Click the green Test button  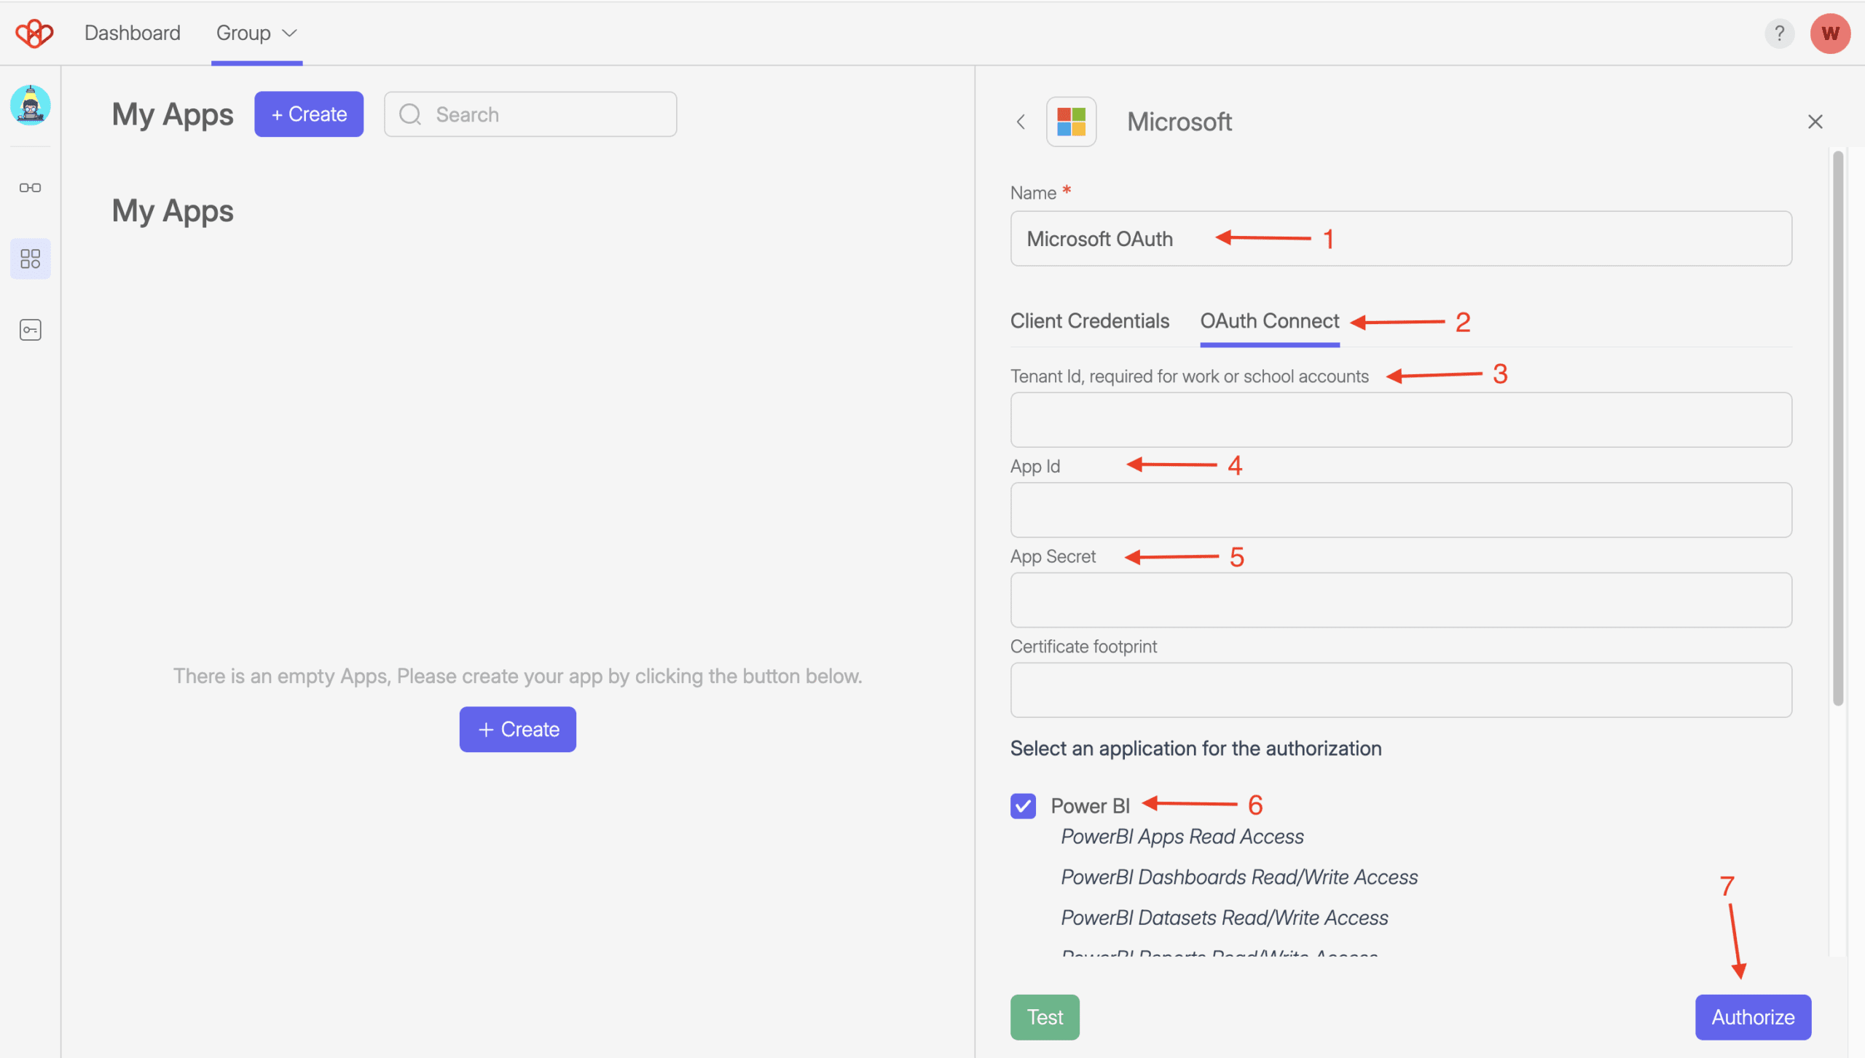[x=1045, y=1016]
